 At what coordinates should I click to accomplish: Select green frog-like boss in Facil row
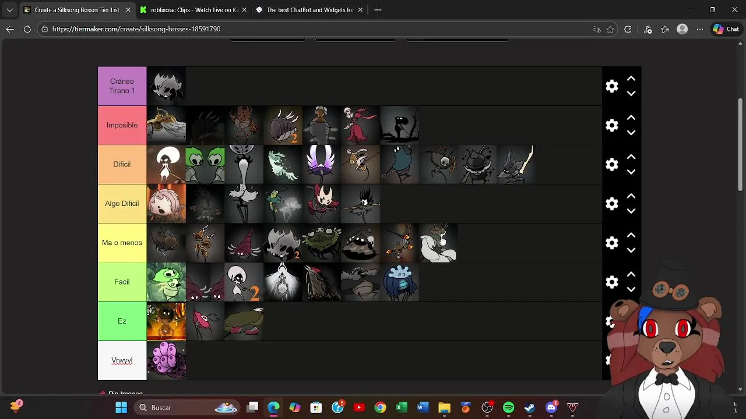coord(166,282)
